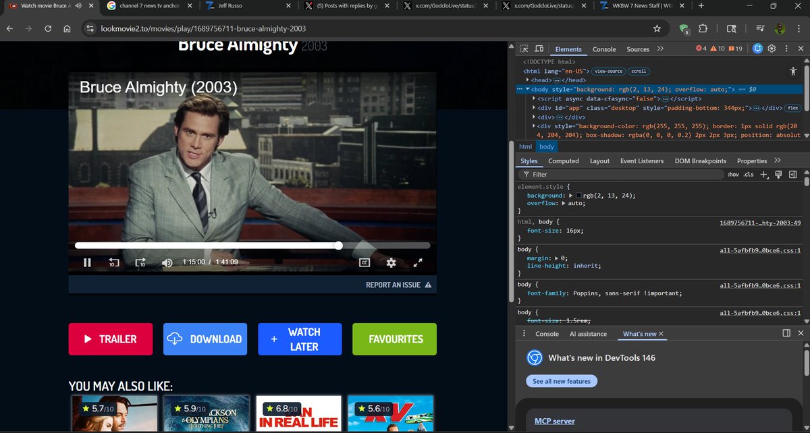810x433 pixels.
Task: Open the recommended movie rated 5.7/10
Action: pyautogui.click(x=114, y=414)
